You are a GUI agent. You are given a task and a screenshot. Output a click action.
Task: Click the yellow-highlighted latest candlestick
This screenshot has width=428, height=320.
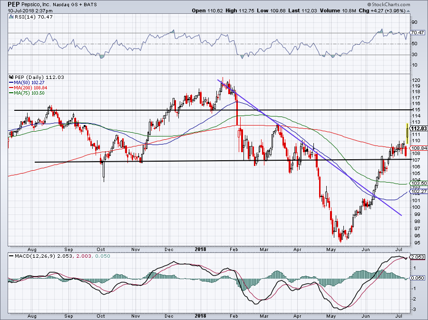click(x=407, y=134)
